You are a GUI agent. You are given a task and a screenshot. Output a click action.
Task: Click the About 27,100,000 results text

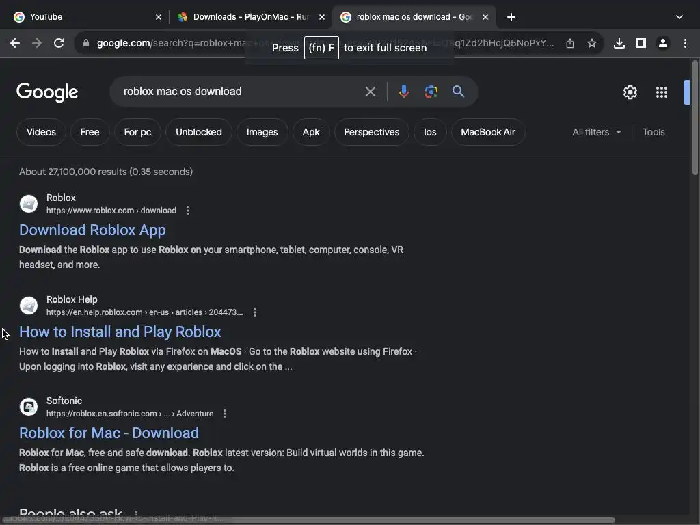[x=106, y=172]
